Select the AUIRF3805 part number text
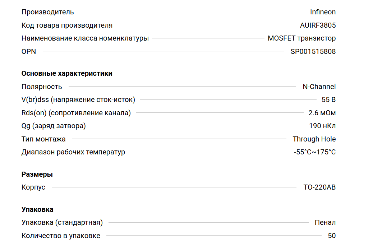The image size is (382, 251). point(318,25)
